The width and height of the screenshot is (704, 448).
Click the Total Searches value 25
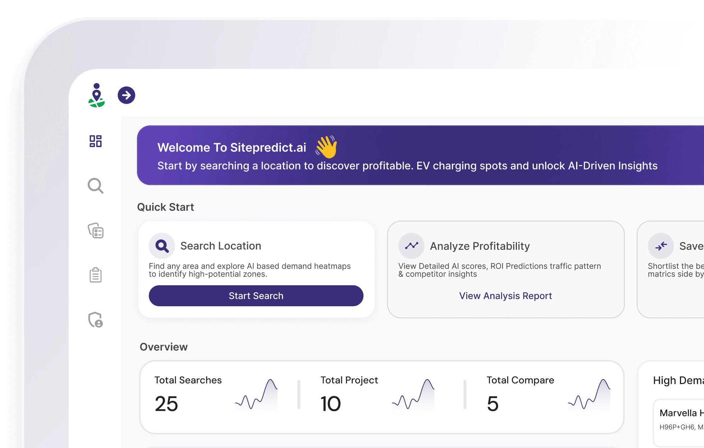(x=166, y=404)
